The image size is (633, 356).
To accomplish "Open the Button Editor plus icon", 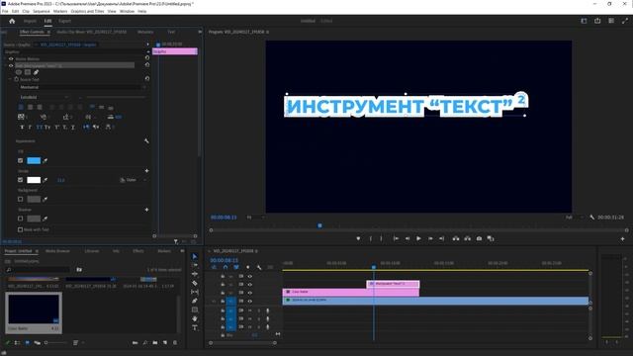I will 622,239.
